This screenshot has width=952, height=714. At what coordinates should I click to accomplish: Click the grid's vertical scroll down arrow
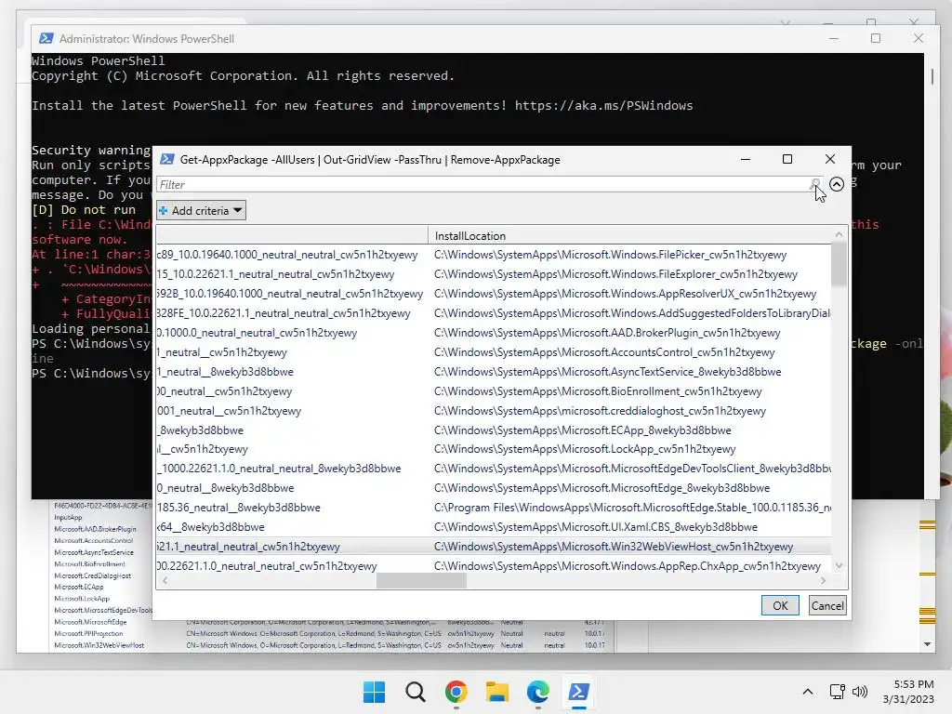pyautogui.click(x=839, y=565)
